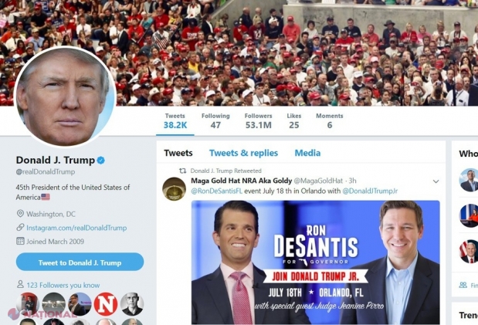Click the link chain icon beside Instagram URL
Viewport: 478px width, 325px height.
[20, 228]
